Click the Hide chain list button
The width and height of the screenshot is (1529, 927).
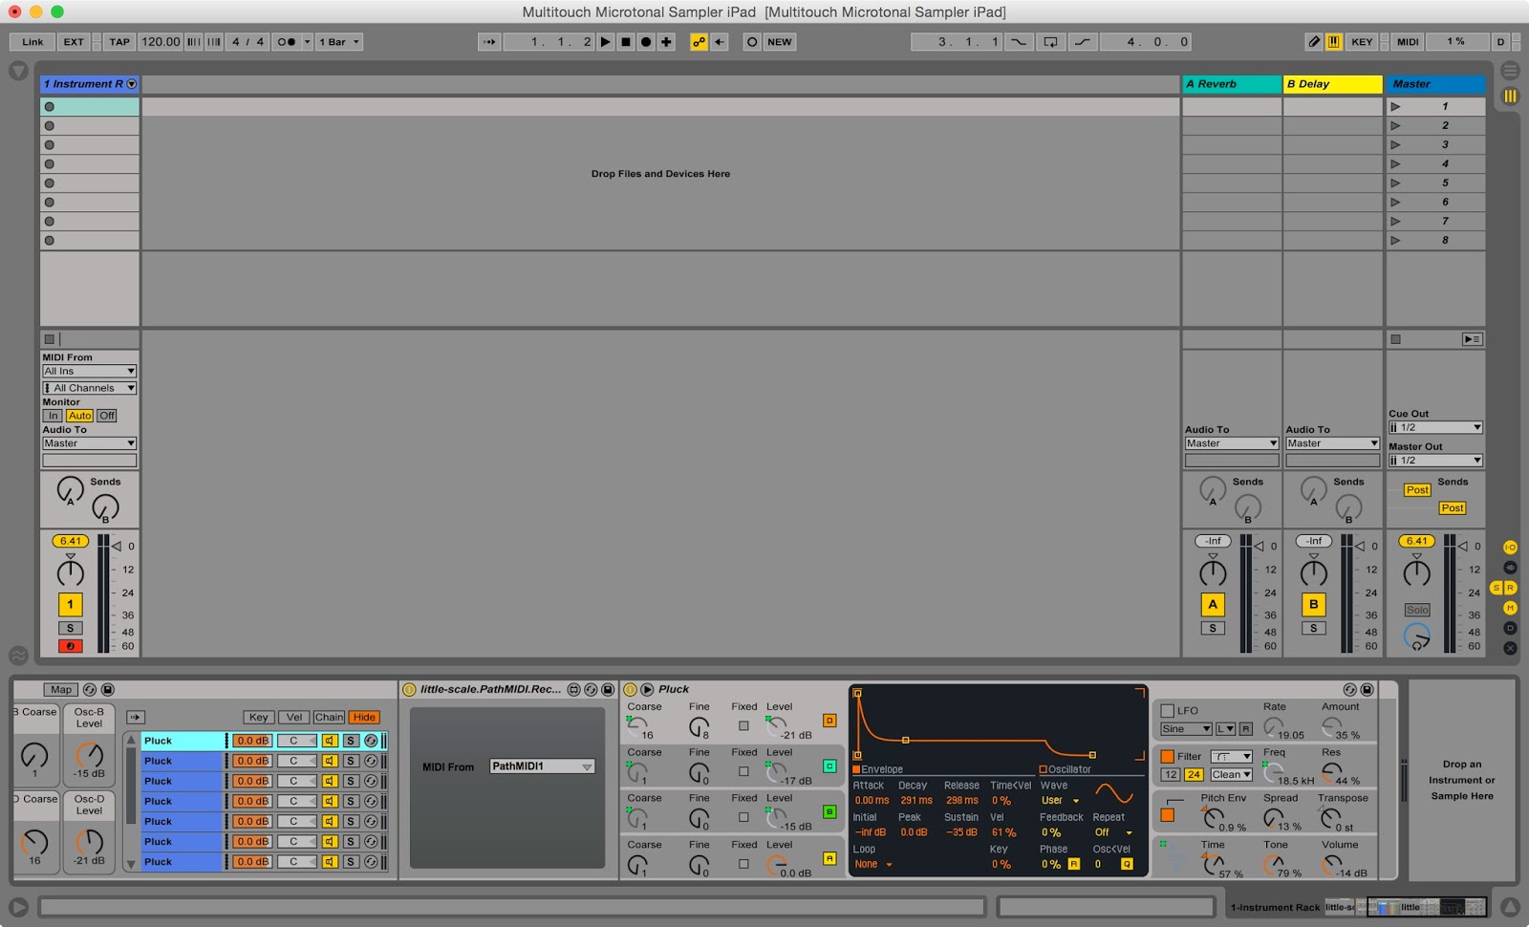tap(364, 718)
